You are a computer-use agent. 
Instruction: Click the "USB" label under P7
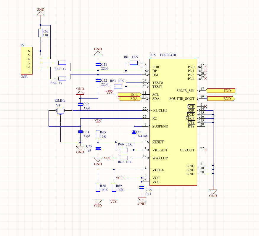point(24,77)
